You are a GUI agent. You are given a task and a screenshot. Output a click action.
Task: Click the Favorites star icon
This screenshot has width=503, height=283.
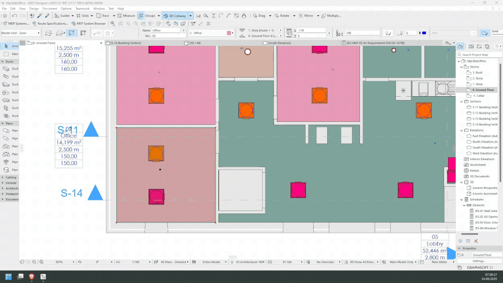pos(108,33)
